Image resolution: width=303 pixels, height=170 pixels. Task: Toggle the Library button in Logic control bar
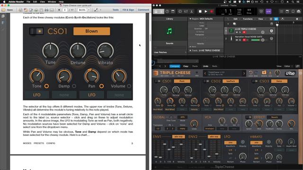(x=156, y=11)
